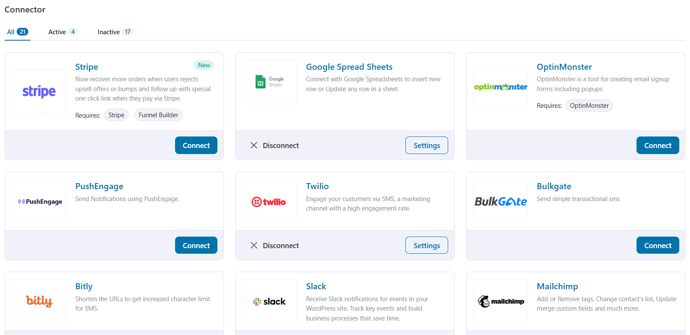Disconnect the Twilio connector

click(x=275, y=246)
